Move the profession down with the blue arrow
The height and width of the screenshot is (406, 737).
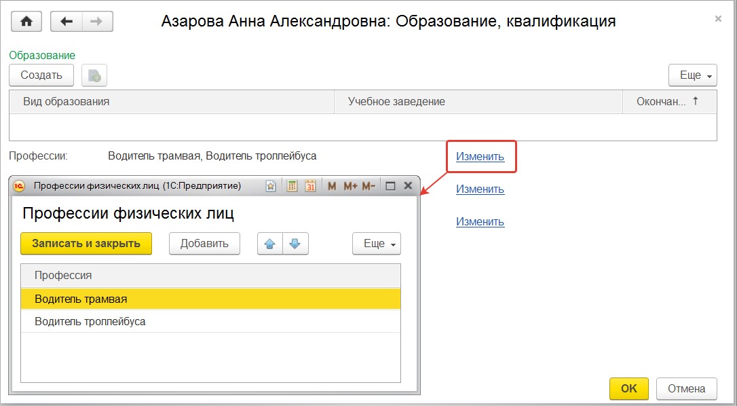295,244
